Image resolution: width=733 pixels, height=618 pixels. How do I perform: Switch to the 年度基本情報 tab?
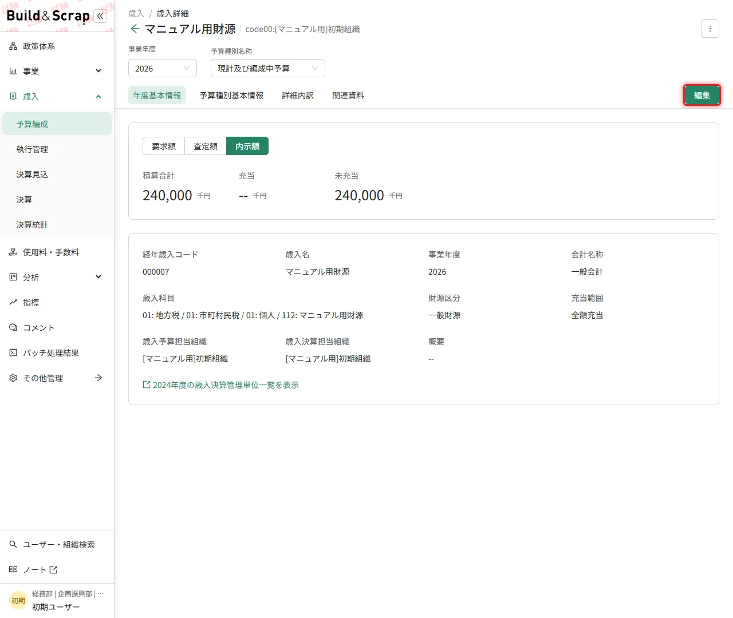(x=157, y=96)
